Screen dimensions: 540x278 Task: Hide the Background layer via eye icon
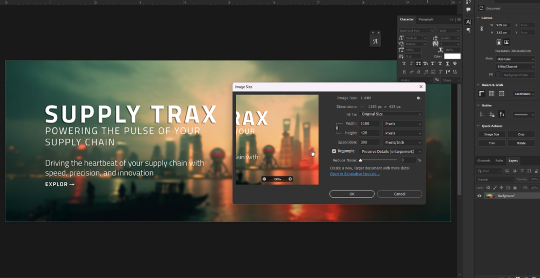point(479,196)
